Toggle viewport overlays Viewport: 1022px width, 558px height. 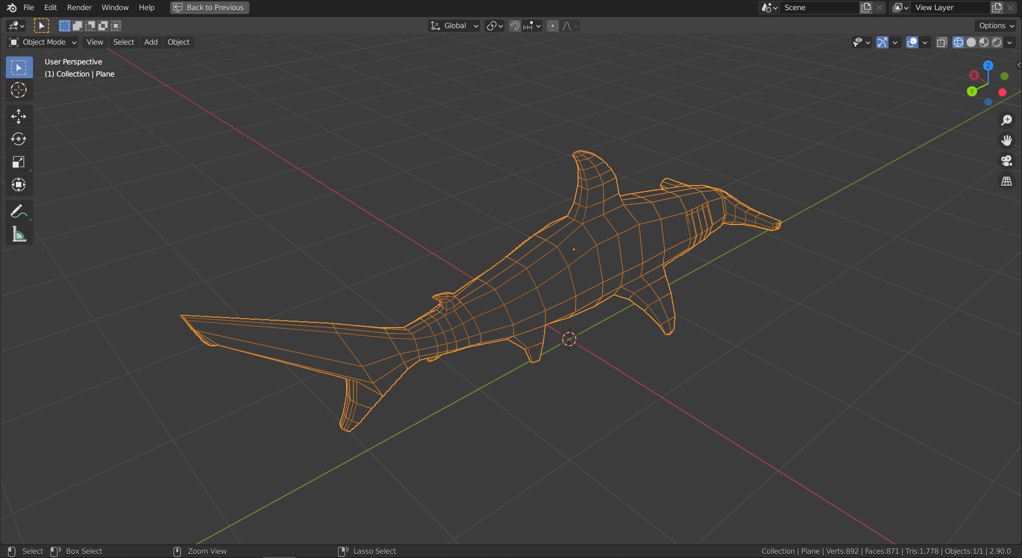coord(912,42)
